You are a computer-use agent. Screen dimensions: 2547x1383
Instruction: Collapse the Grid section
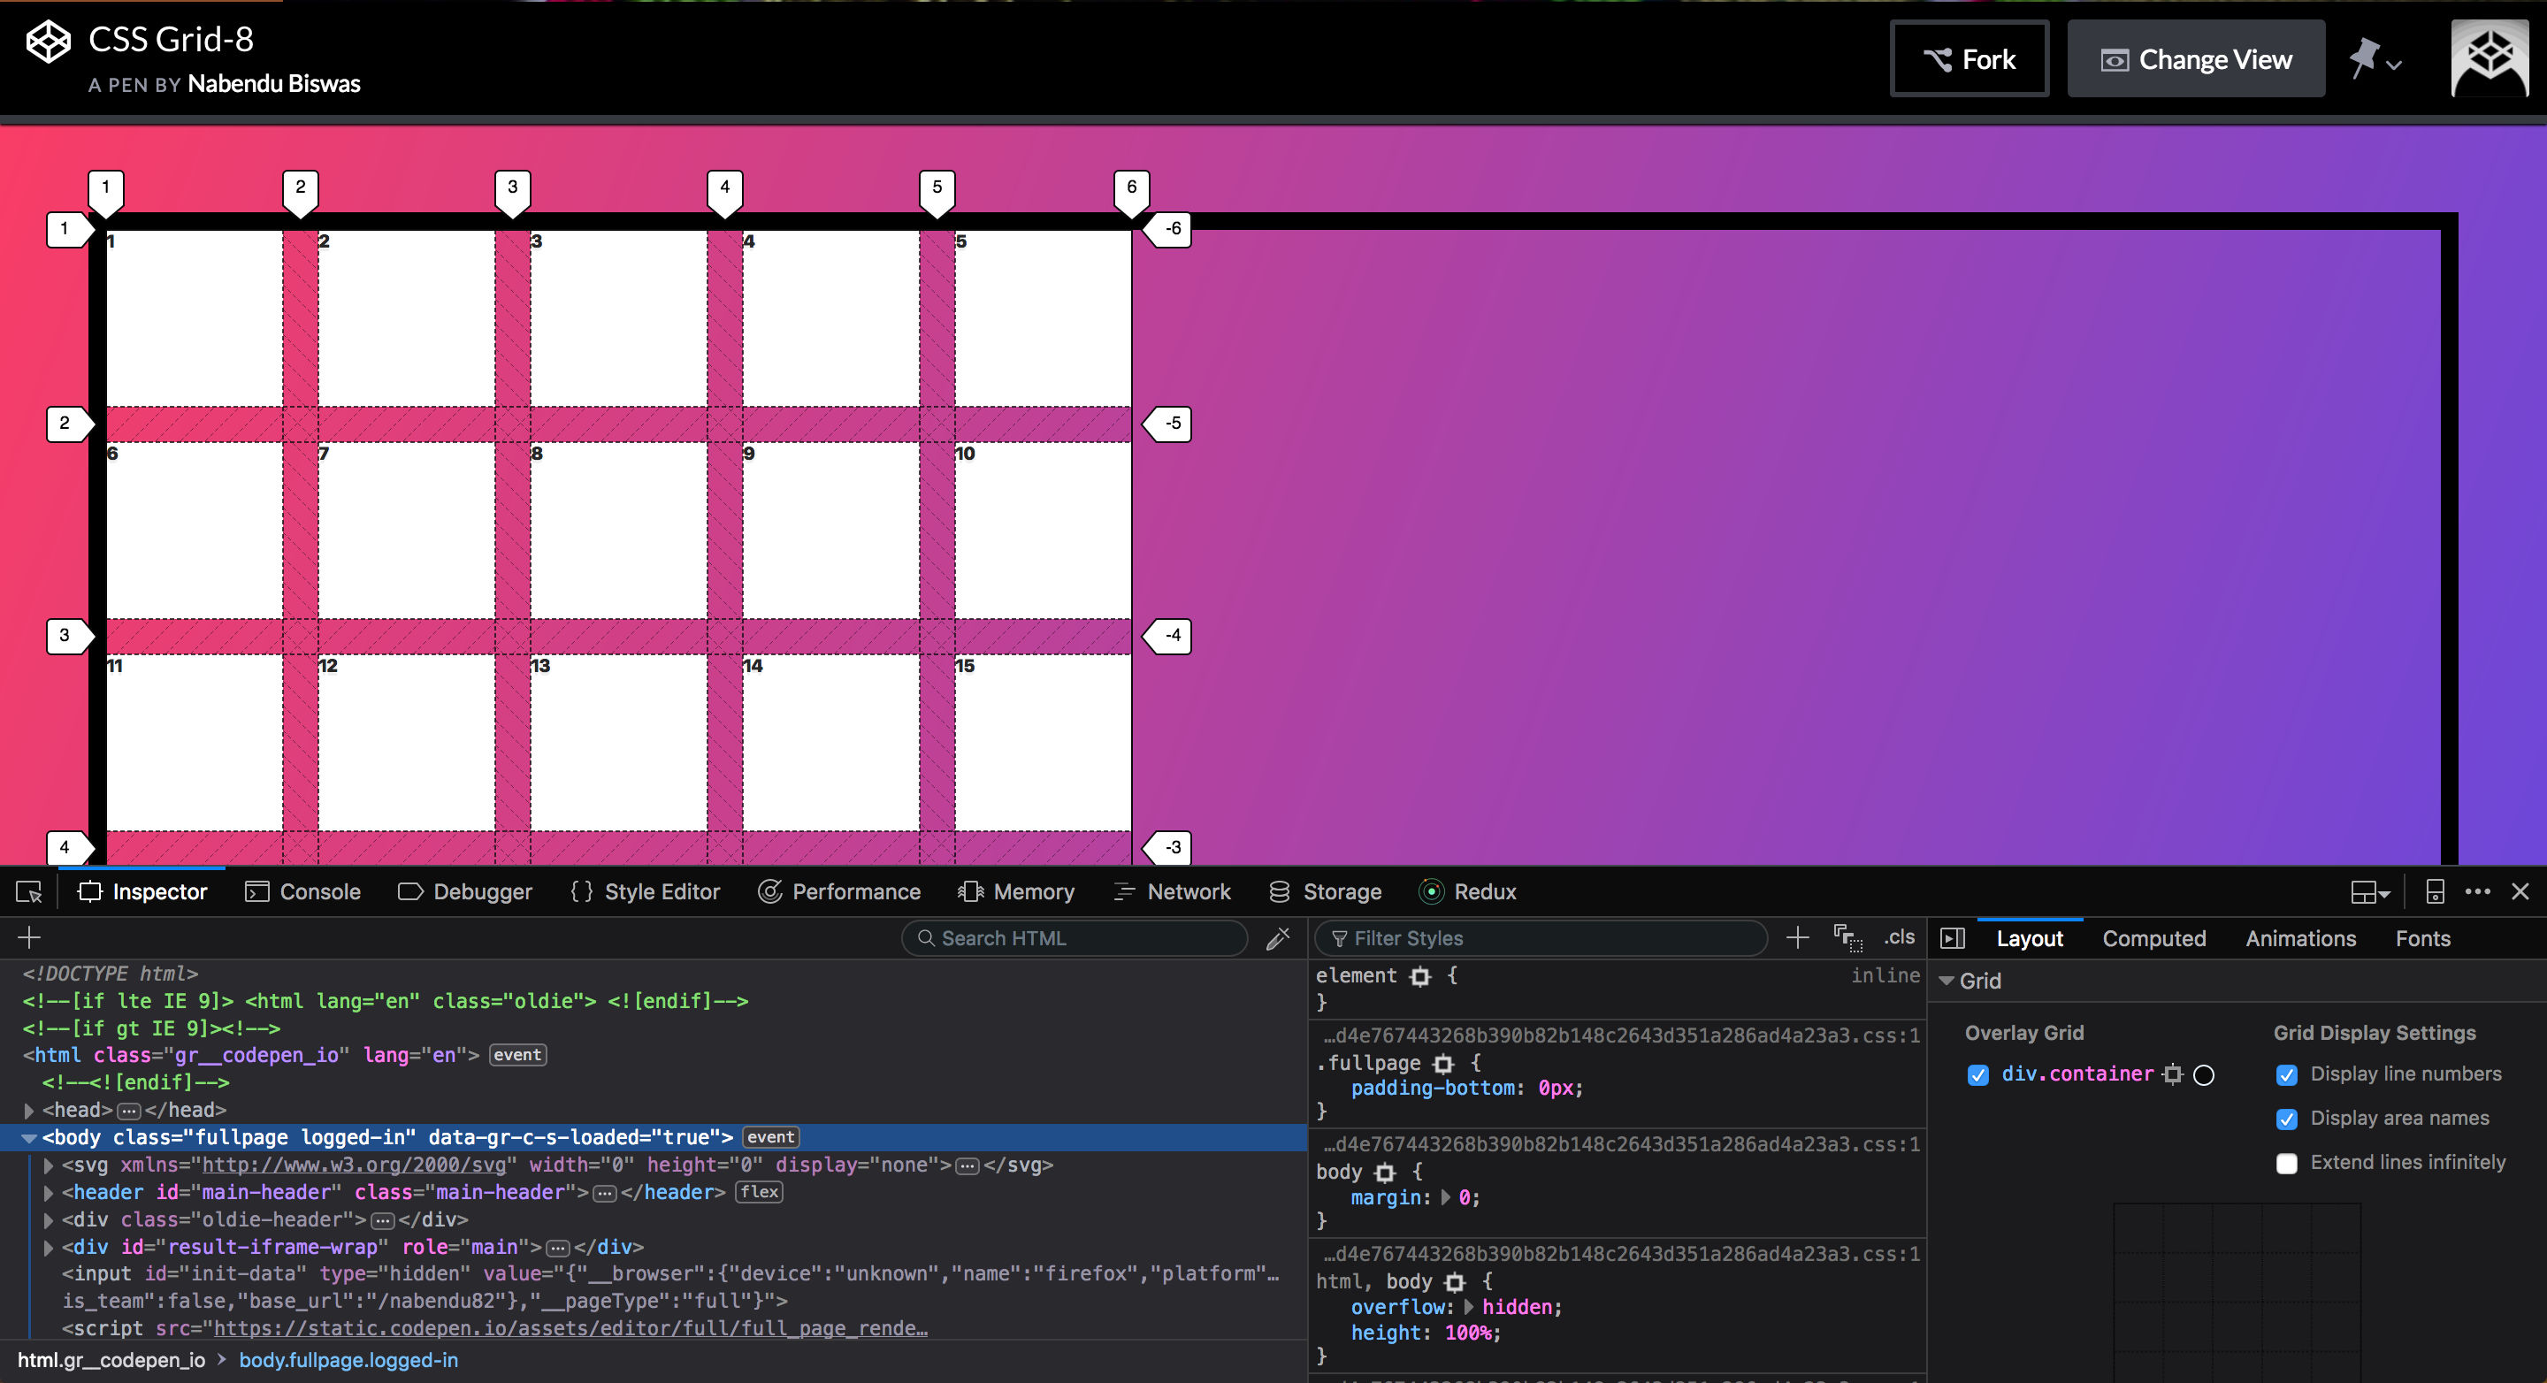coord(1946,981)
